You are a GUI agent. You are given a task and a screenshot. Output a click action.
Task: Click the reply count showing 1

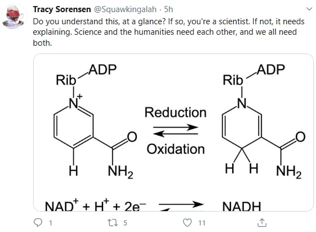50,223
